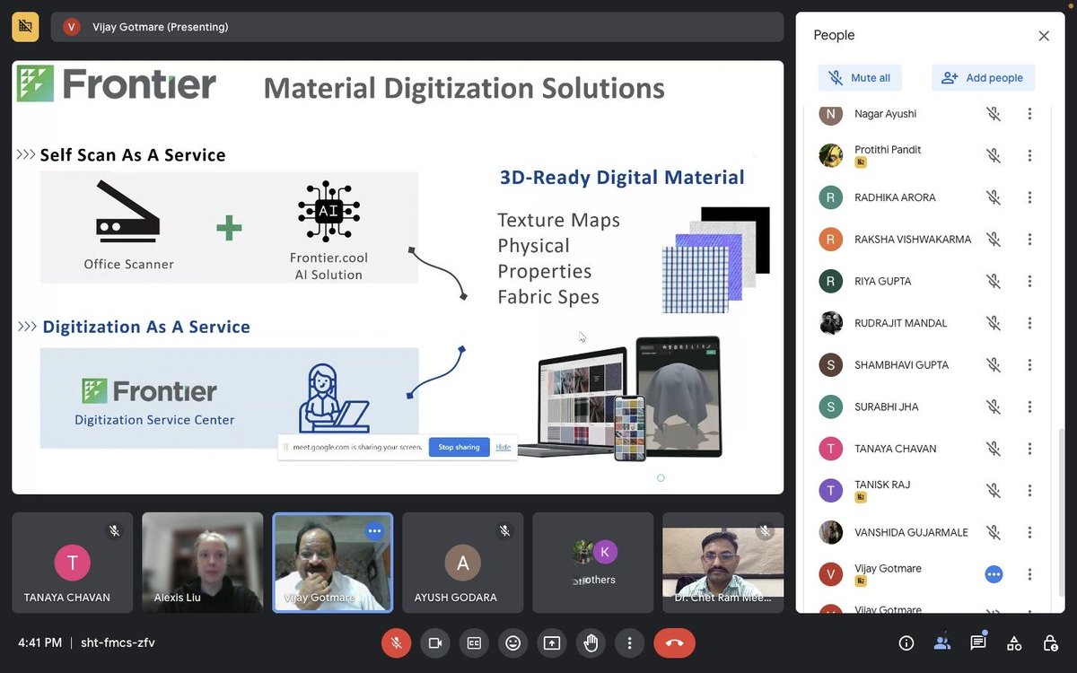Open options menu for VANSHIDA GUJARMALE
1077x673 pixels.
(1029, 532)
